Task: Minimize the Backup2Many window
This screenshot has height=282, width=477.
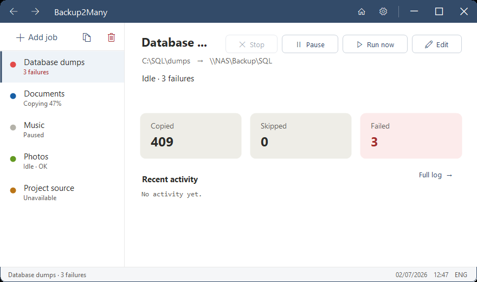Action: coord(414,11)
